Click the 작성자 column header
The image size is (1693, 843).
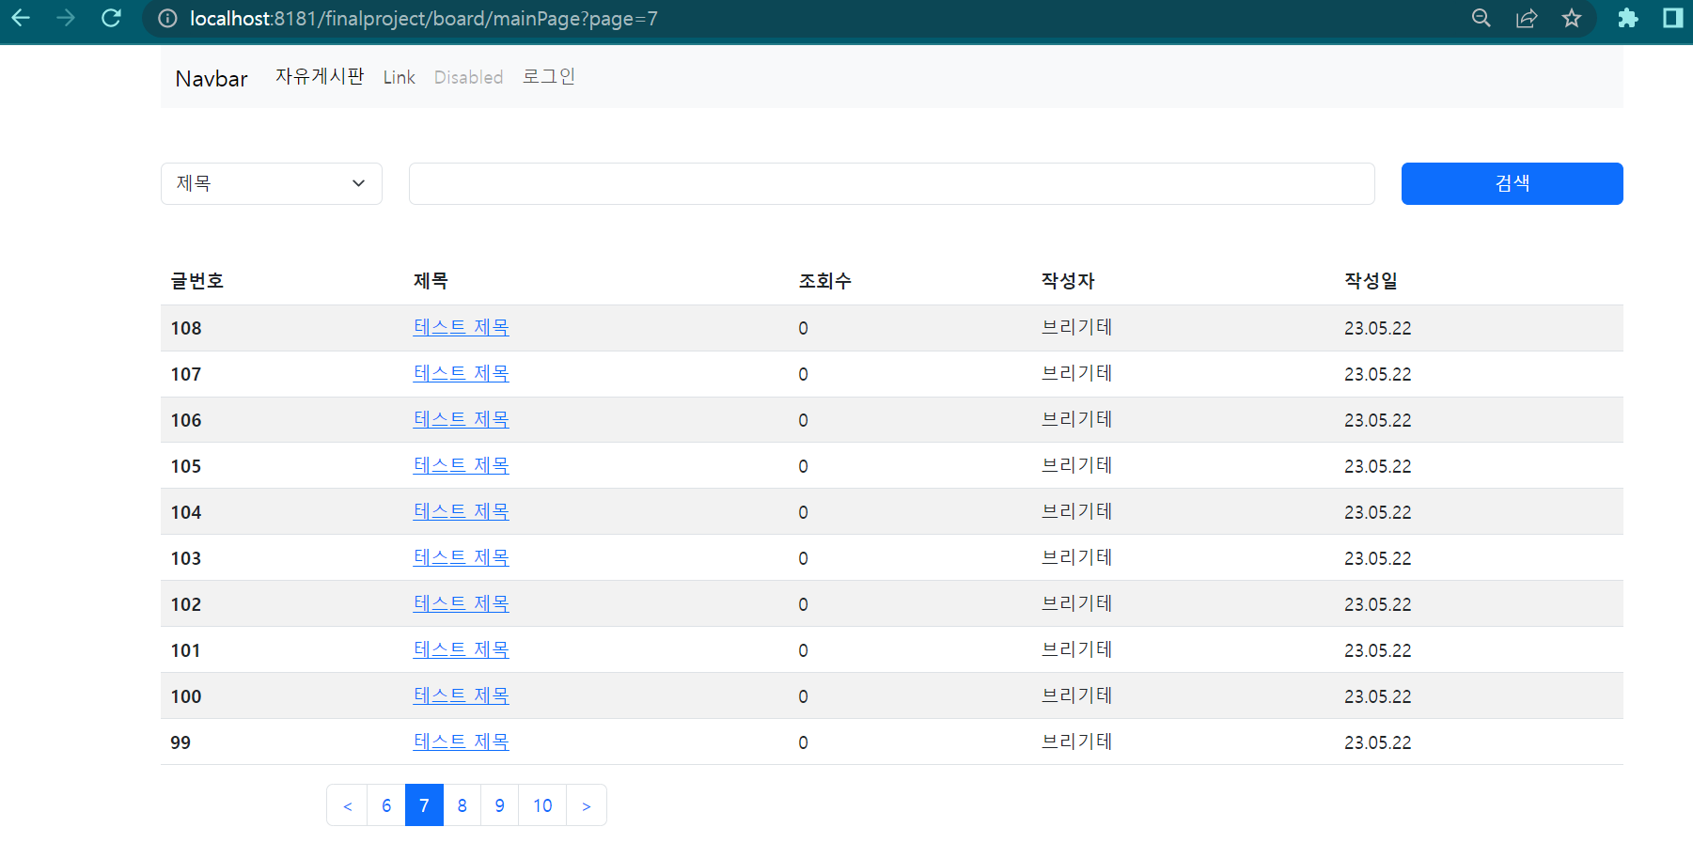1068,281
